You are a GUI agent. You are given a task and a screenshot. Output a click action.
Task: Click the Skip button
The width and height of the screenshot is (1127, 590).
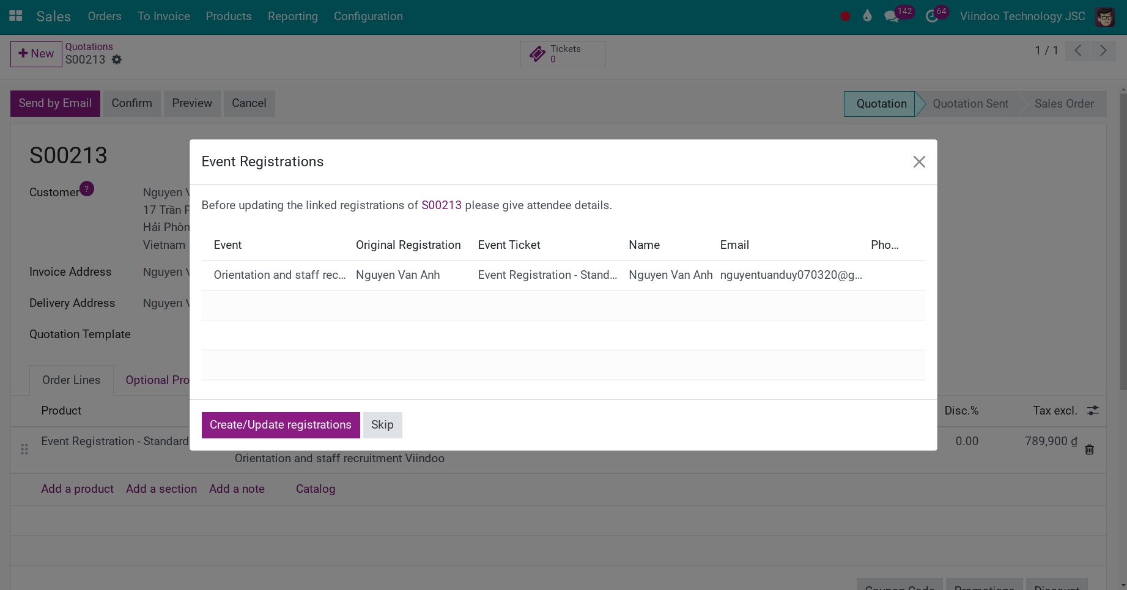(x=382, y=425)
